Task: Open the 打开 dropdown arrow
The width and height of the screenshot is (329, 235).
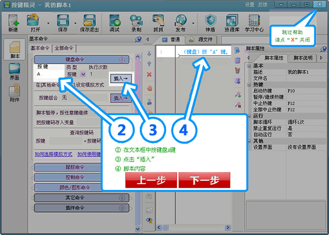Action: [48, 24]
